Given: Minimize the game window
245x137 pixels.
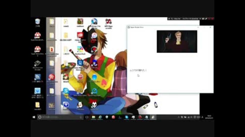Looking at the screenshot, I should (198, 27).
